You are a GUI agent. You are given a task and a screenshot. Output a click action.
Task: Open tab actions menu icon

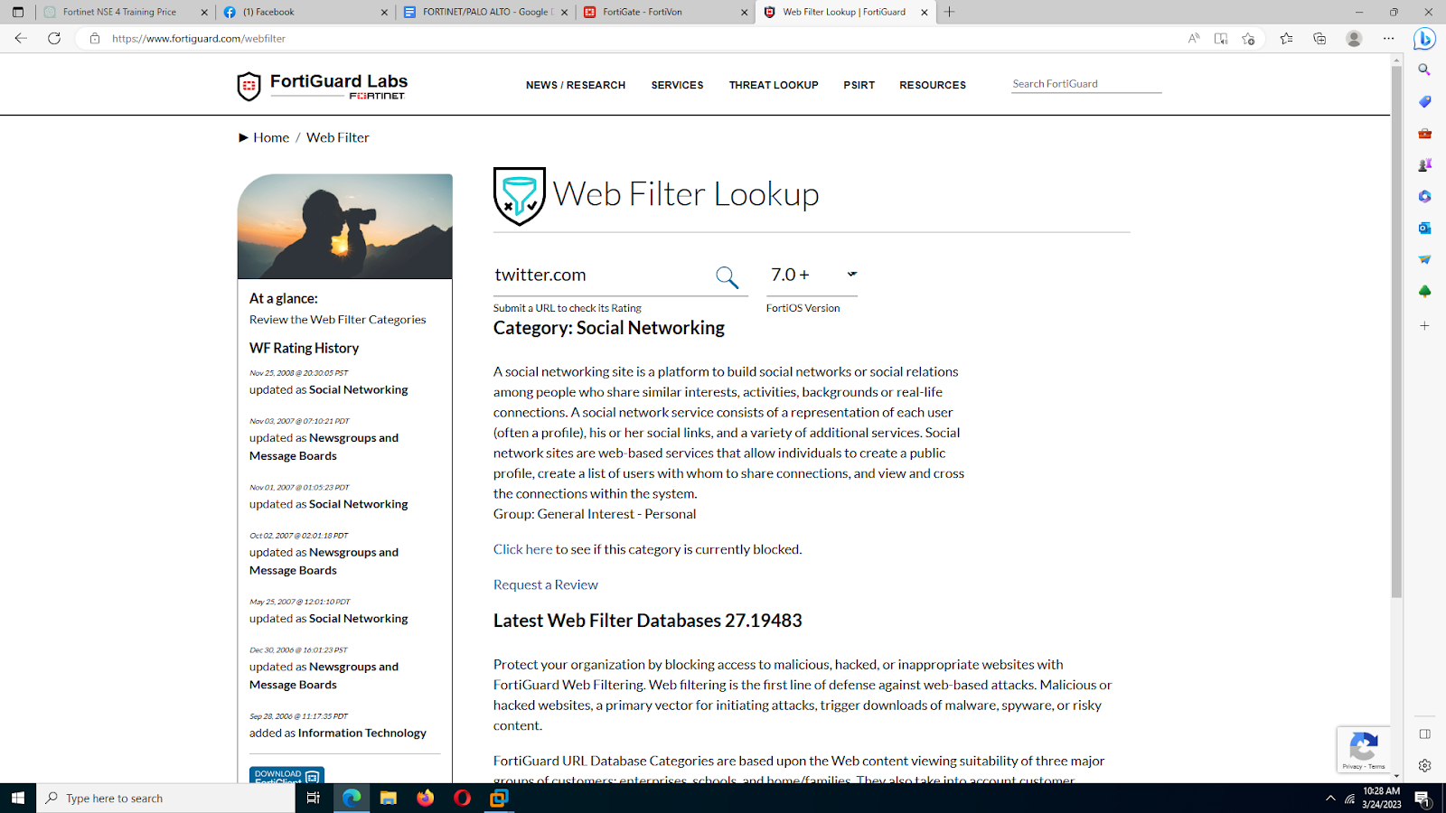(x=17, y=12)
